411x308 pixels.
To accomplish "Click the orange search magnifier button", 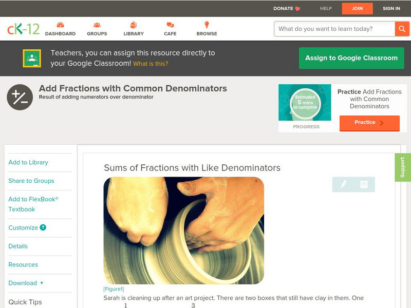I will click(x=402, y=29).
